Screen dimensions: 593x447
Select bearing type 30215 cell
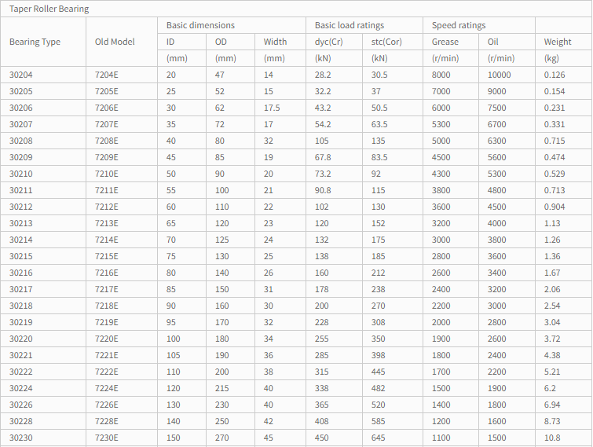[x=21, y=256]
